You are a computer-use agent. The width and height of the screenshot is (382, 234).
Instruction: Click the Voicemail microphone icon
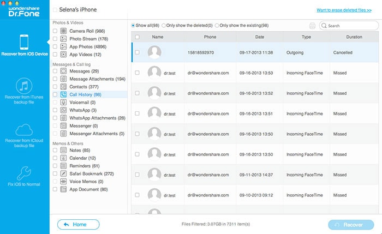point(63,102)
